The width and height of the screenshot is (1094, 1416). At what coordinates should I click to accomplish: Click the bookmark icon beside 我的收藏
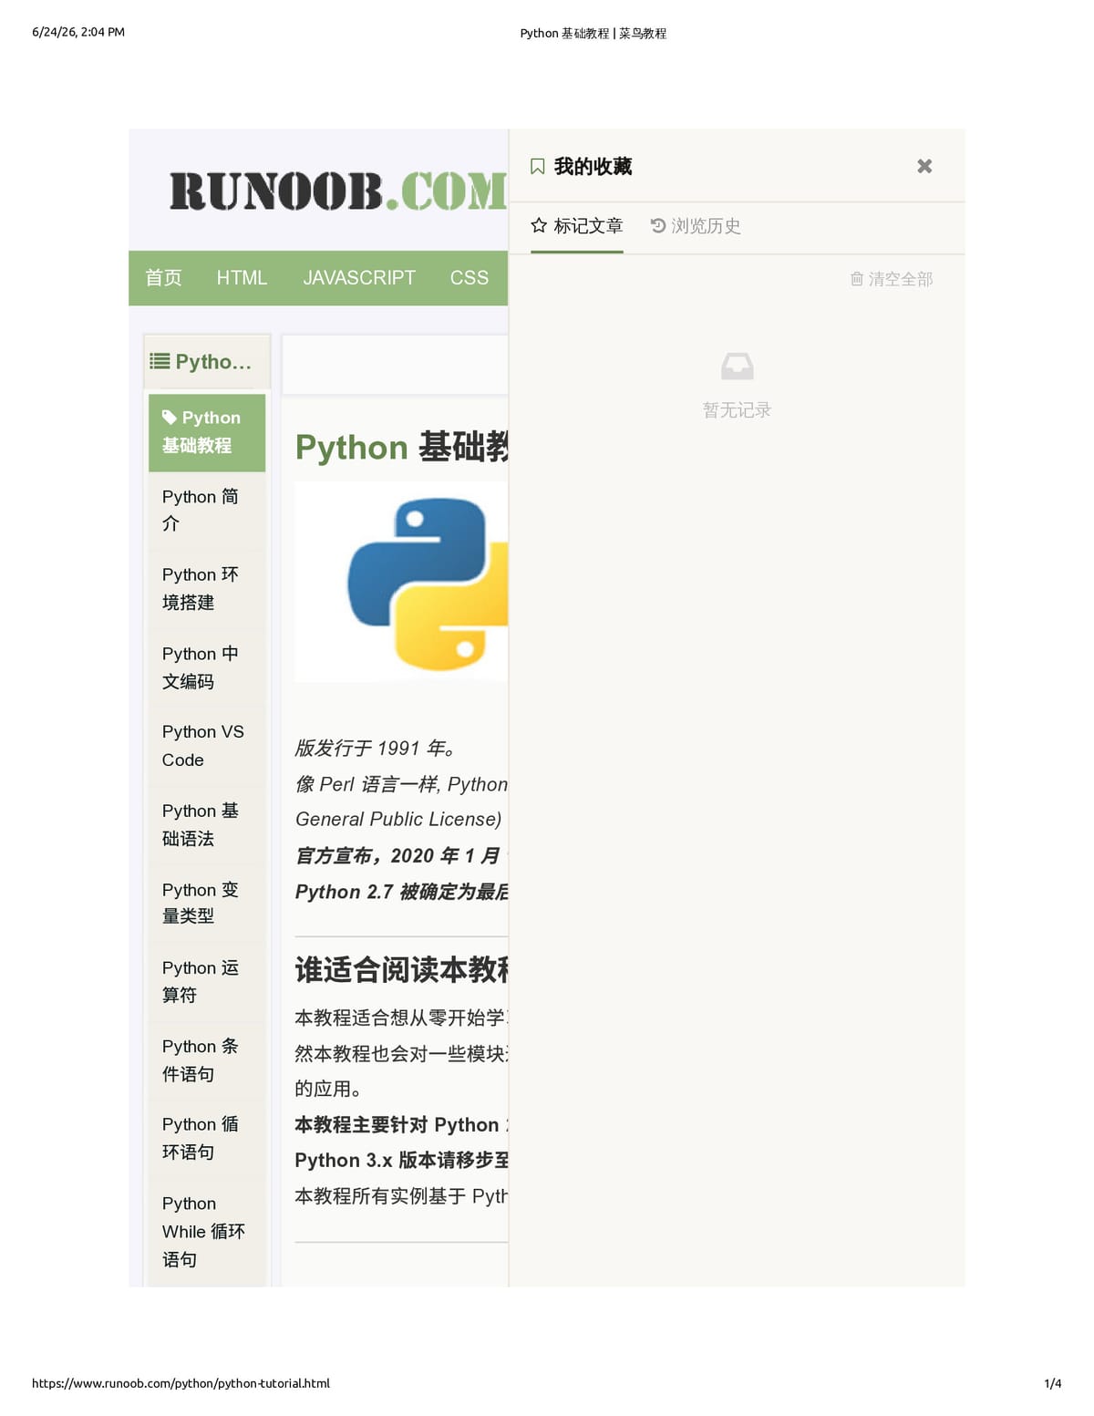pyautogui.click(x=538, y=167)
